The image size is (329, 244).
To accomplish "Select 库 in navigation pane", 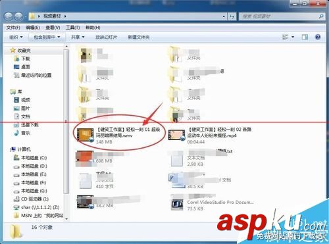I will (16, 91).
